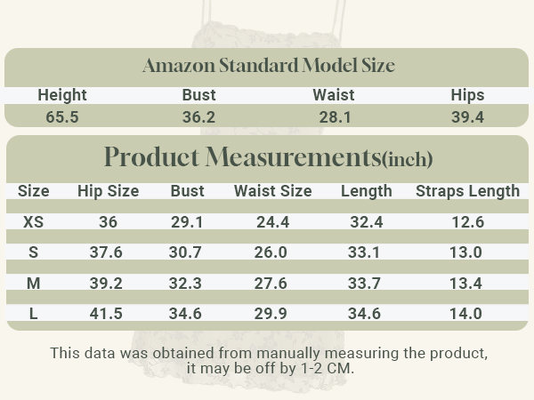Viewport: 534px width, 400px height.
Task: Click the Product Measurements(inch) title
Action: (x=269, y=157)
